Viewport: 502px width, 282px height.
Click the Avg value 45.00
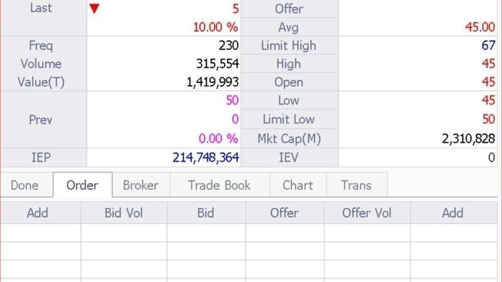(480, 27)
